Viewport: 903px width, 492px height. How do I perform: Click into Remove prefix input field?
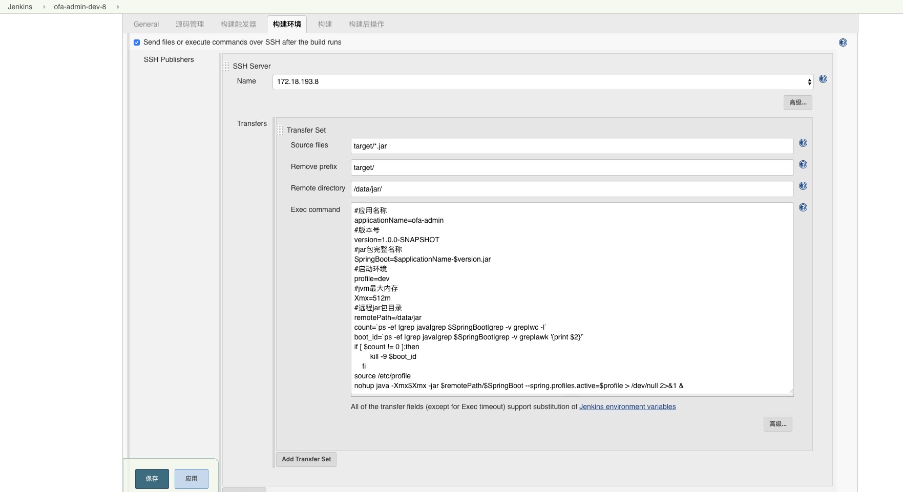(572, 167)
